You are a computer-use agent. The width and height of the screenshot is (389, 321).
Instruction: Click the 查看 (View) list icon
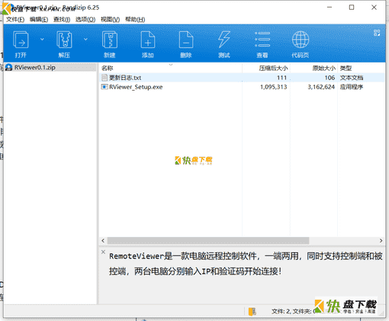262,40
